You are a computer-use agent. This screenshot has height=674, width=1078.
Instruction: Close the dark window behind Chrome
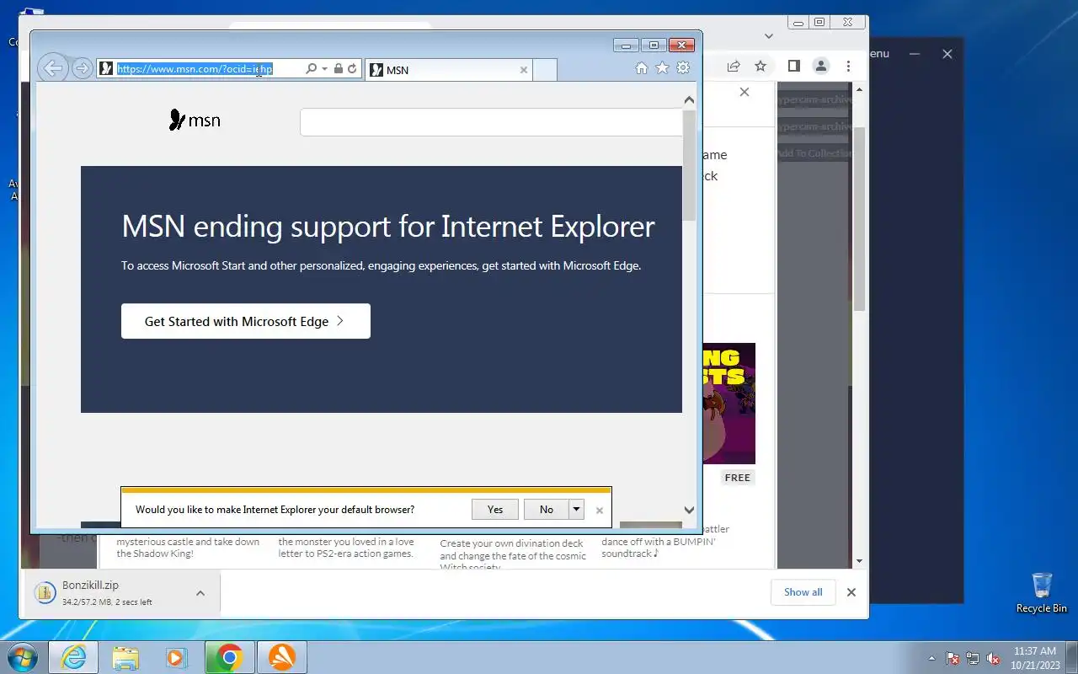(947, 54)
